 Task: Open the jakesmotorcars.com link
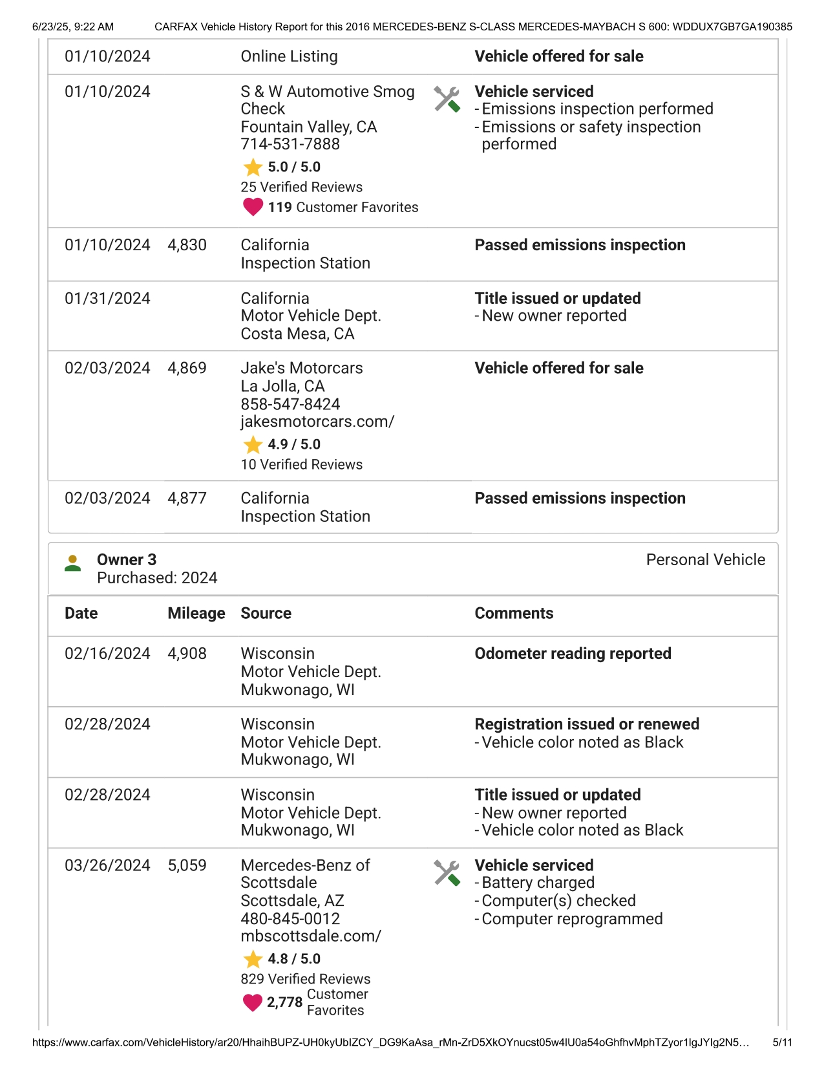317,422
